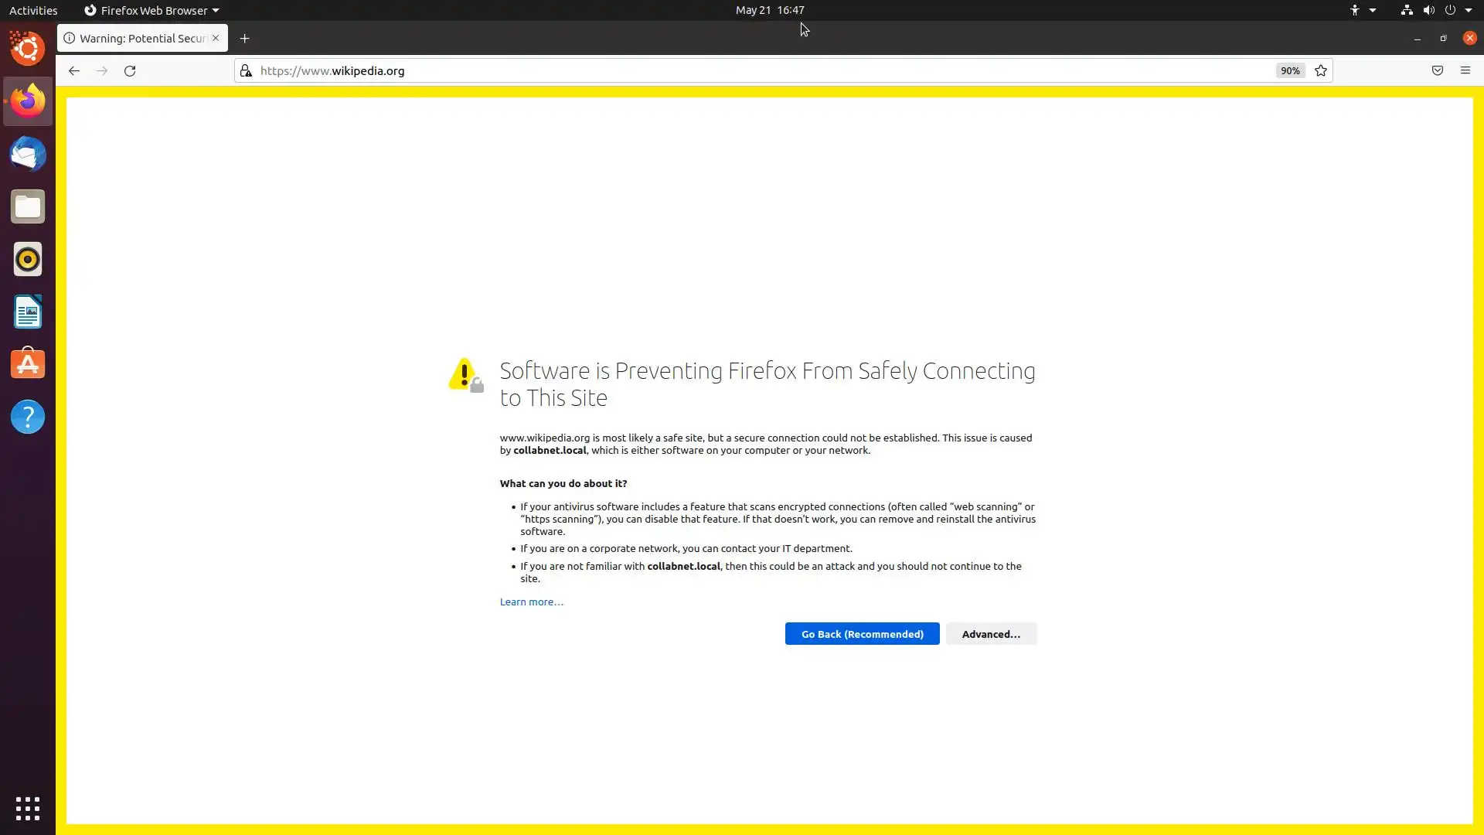This screenshot has height=835, width=1484.
Task: Launch Thunderbird Mail from the dock
Action: coord(28,154)
